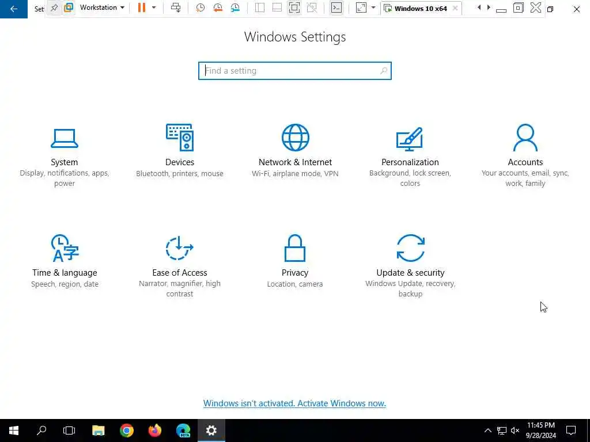Screen dimensions: 590x442
Task: Click 'Speech, region, date' description
Action: coord(65,284)
